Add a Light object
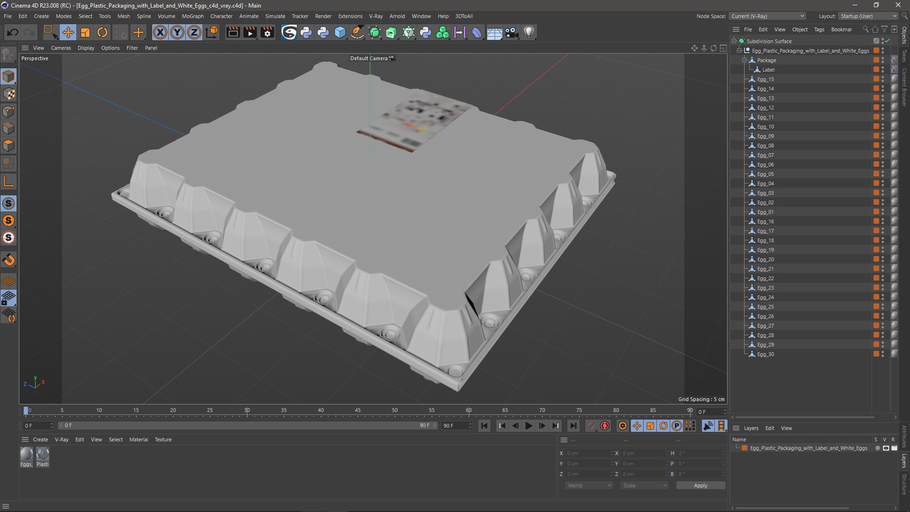Screen dimensions: 910x512 pyautogui.click(x=528, y=32)
